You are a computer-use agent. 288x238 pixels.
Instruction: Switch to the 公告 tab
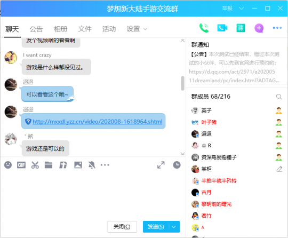36,29
